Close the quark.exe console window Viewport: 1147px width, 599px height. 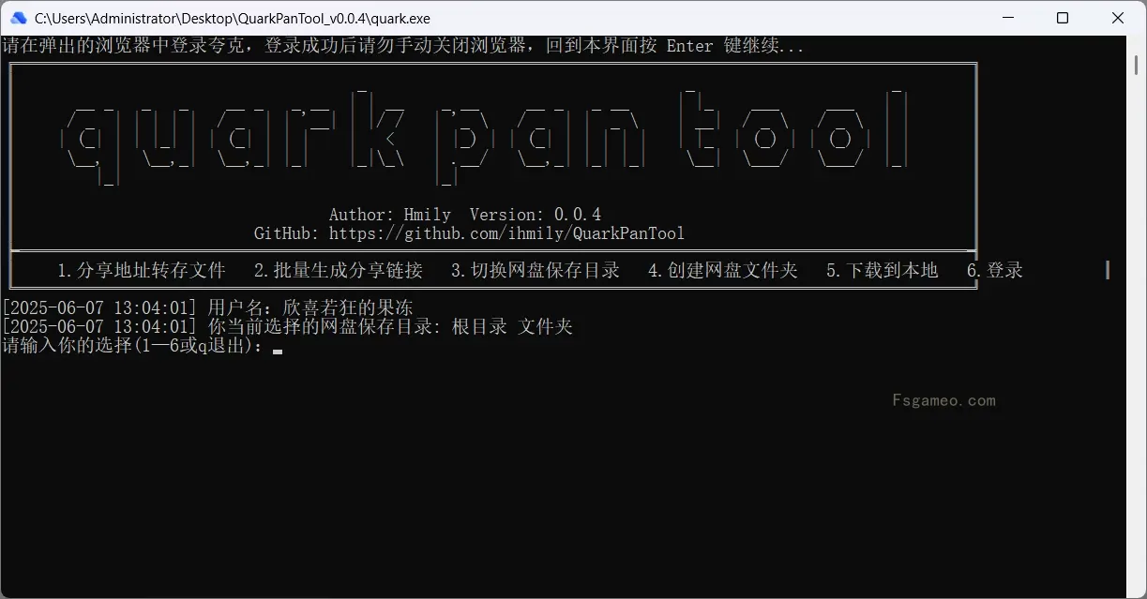coord(1118,18)
